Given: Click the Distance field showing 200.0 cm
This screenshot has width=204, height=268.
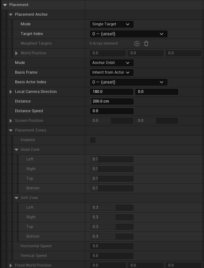Looking at the screenshot, I should point(112,101).
